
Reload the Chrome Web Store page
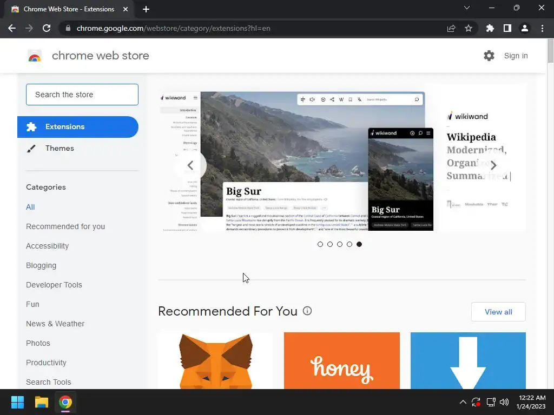click(47, 28)
